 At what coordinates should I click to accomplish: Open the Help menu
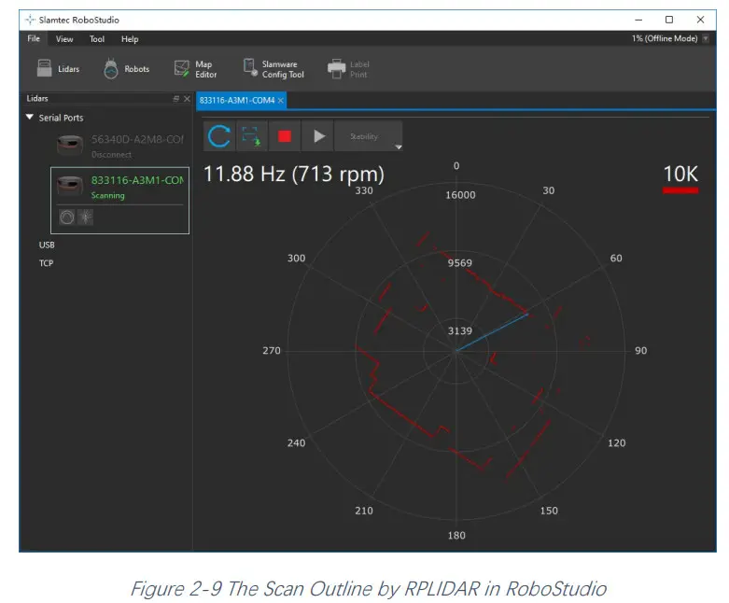[130, 39]
